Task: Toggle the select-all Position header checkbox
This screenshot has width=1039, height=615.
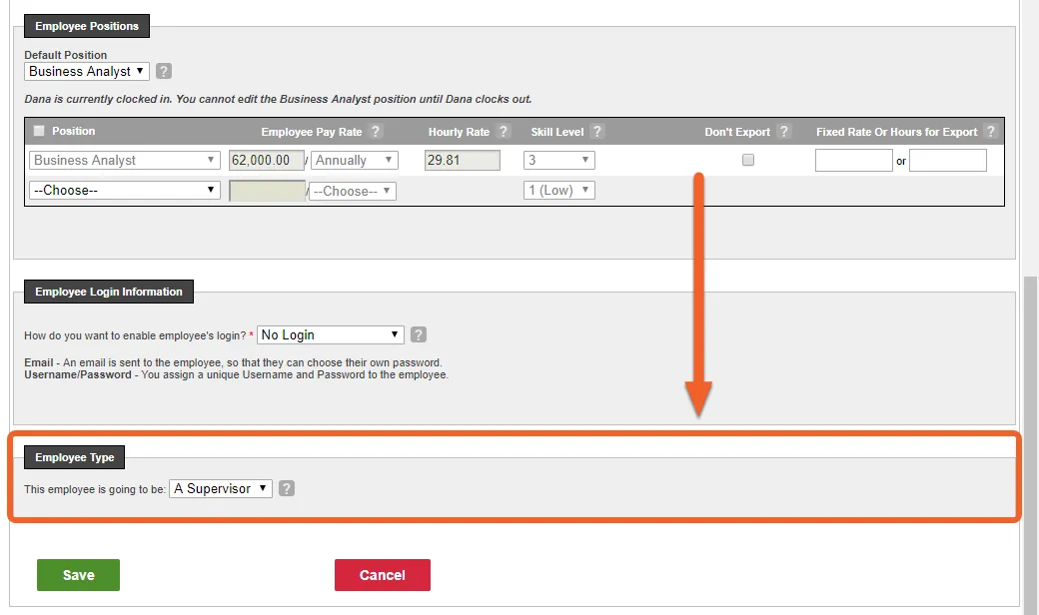Action: click(x=39, y=131)
